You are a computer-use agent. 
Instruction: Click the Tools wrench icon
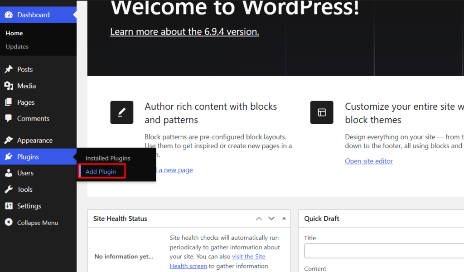(x=9, y=189)
